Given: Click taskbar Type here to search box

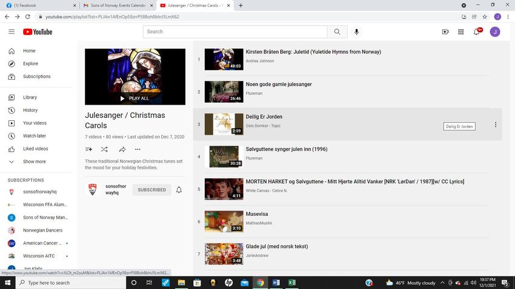Looking at the screenshot, I should tap(71, 282).
